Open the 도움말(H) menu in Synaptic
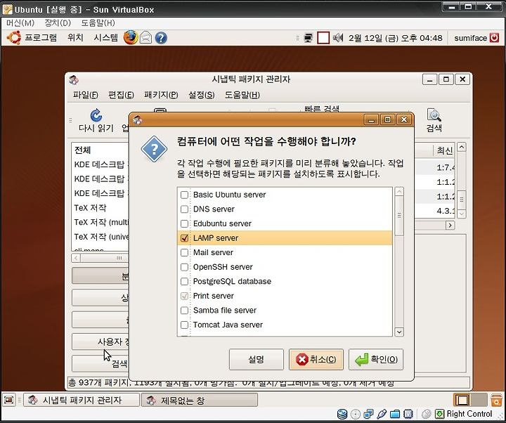Screen dimensions: 506x423 242,95
